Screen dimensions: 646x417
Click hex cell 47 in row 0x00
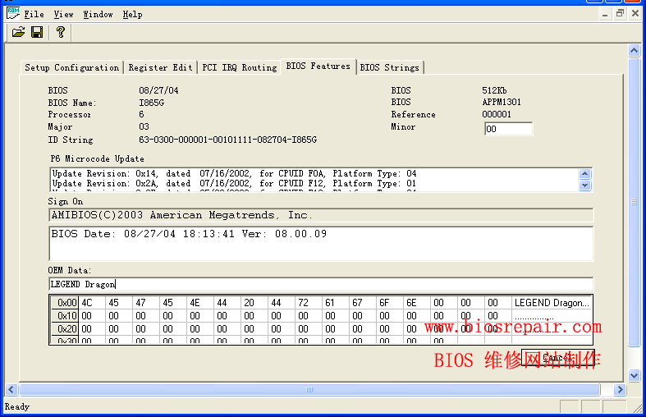click(146, 303)
